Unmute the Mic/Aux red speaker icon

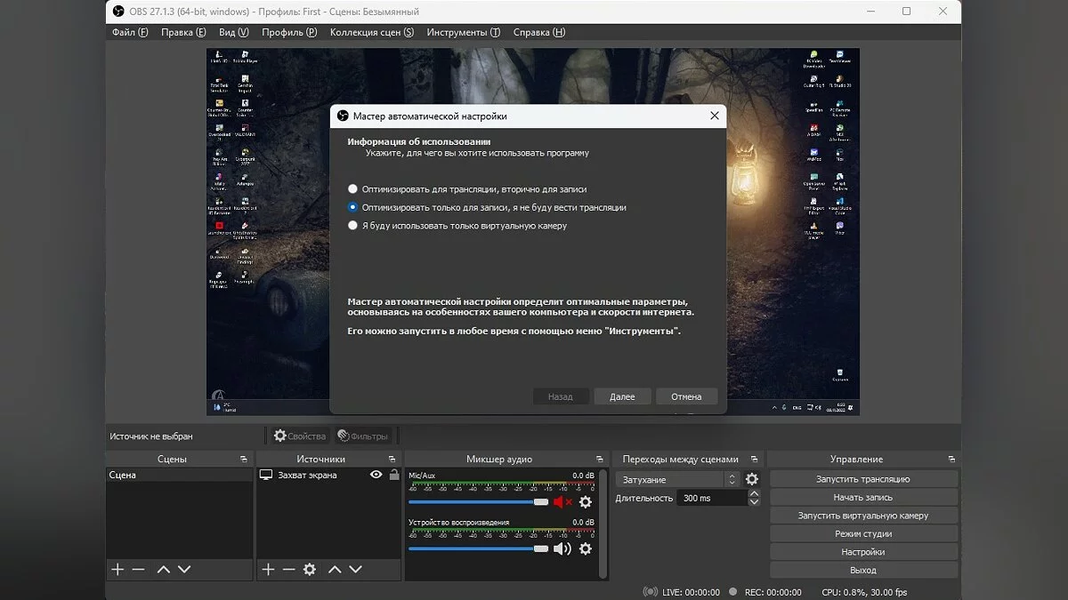click(x=562, y=502)
